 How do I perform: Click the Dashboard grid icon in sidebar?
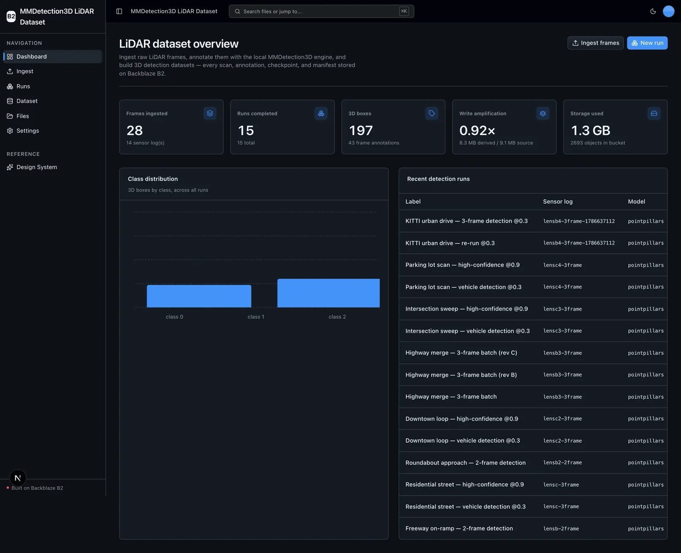10,57
